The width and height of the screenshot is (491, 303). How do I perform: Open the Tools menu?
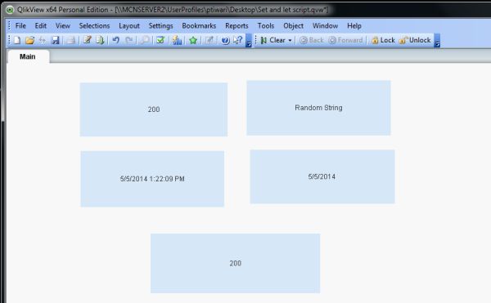[x=266, y=25]
